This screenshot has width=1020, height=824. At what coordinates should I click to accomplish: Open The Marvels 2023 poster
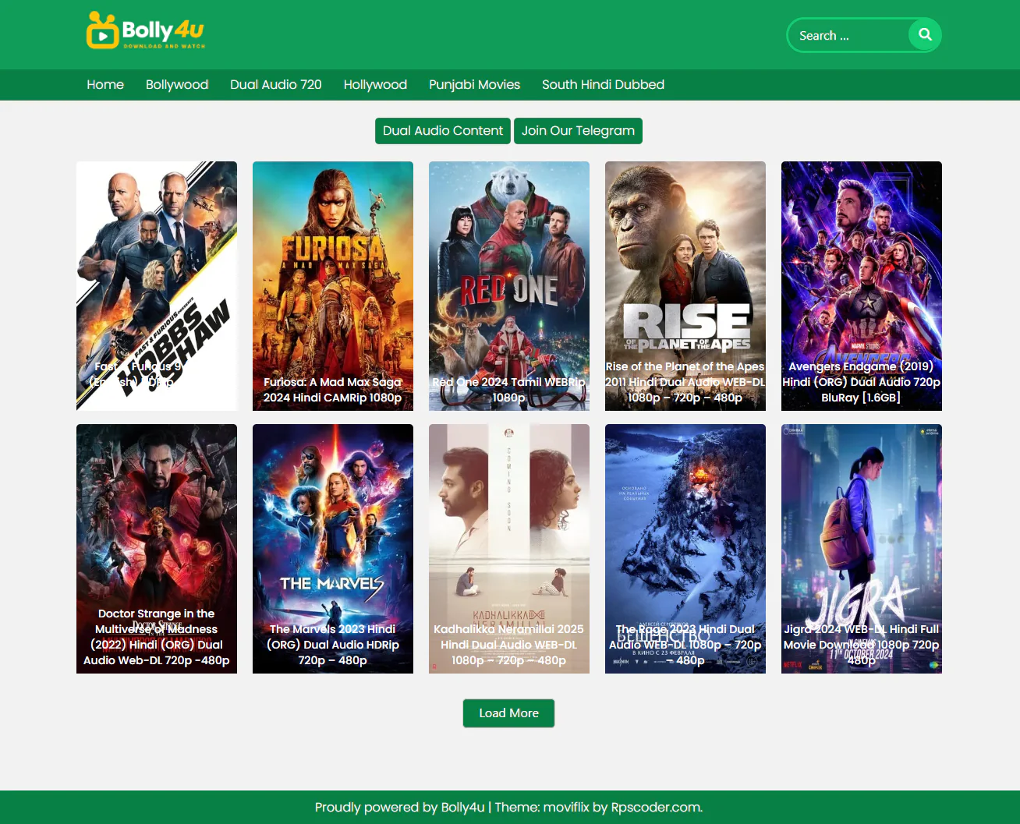(332, 548)
